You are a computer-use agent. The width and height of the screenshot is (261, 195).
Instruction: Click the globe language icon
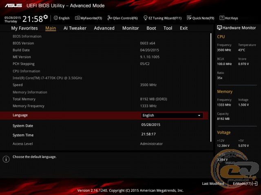tap(56, 18)
